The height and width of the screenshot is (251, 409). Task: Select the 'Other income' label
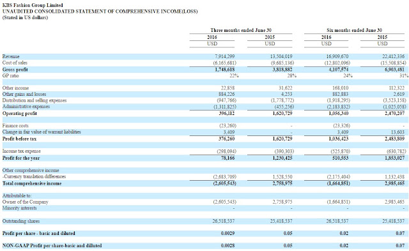(x=15, y=88)
